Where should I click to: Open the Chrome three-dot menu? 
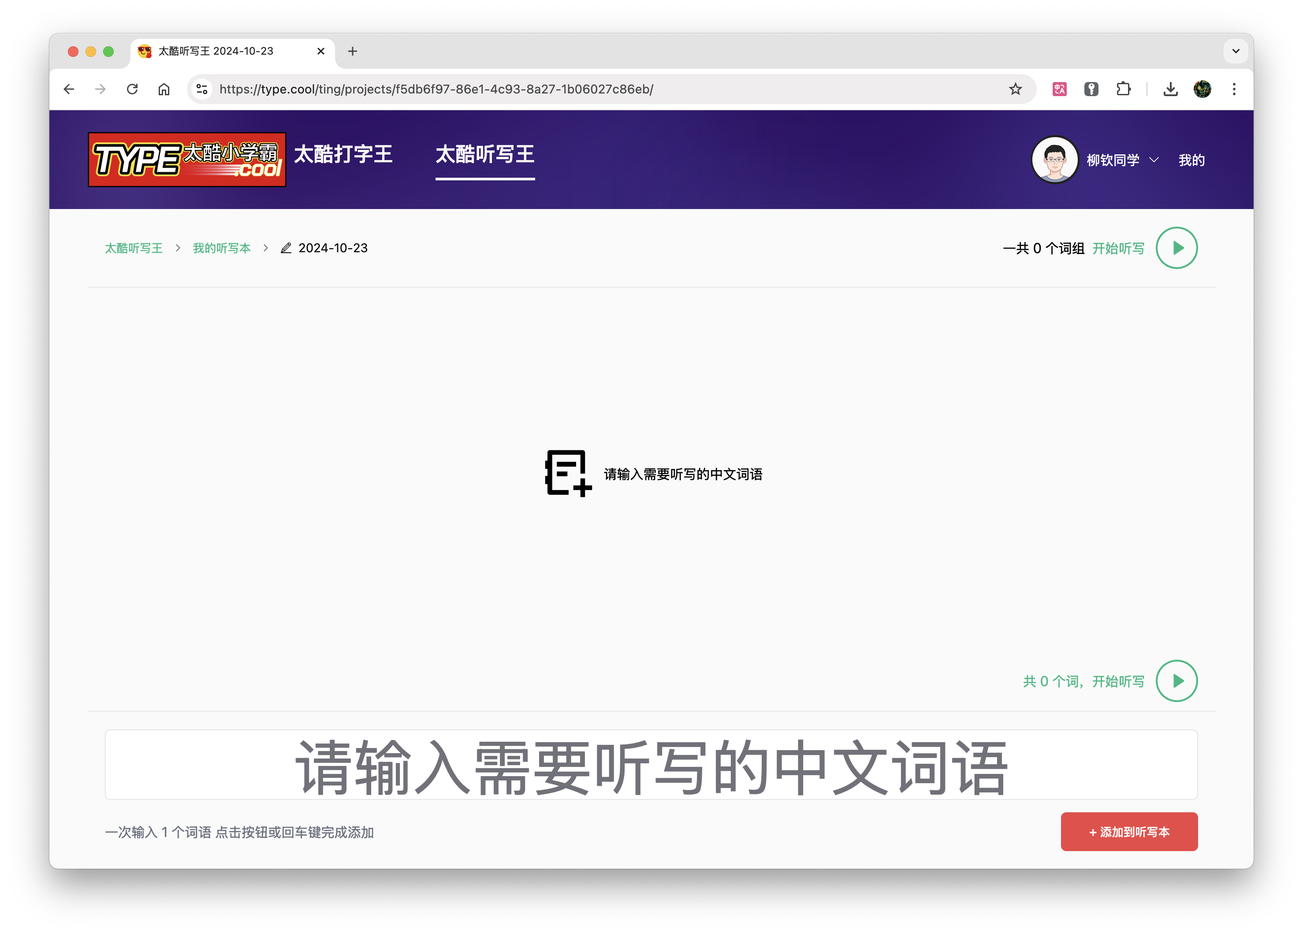[x=1233, y=89]
